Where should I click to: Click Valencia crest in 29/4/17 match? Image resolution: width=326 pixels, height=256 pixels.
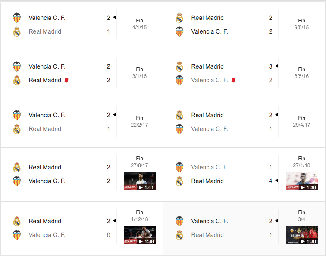(179, 129)
